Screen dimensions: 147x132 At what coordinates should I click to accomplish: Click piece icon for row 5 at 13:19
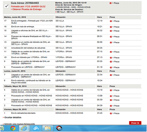point(111,90)
